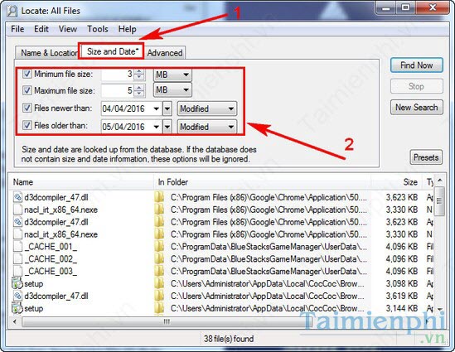Open date picker for 05/04/2016

tap(157, 127)
